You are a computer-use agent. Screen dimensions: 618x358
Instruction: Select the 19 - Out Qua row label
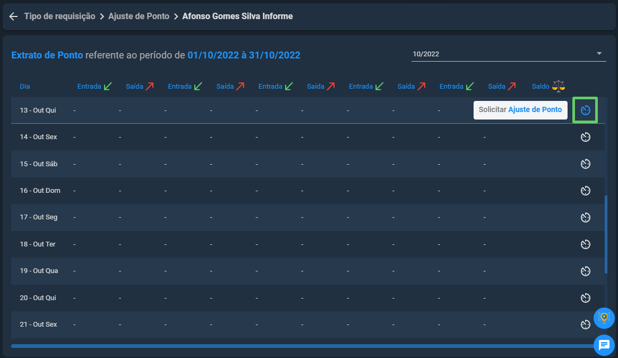[x=39, y=271]
